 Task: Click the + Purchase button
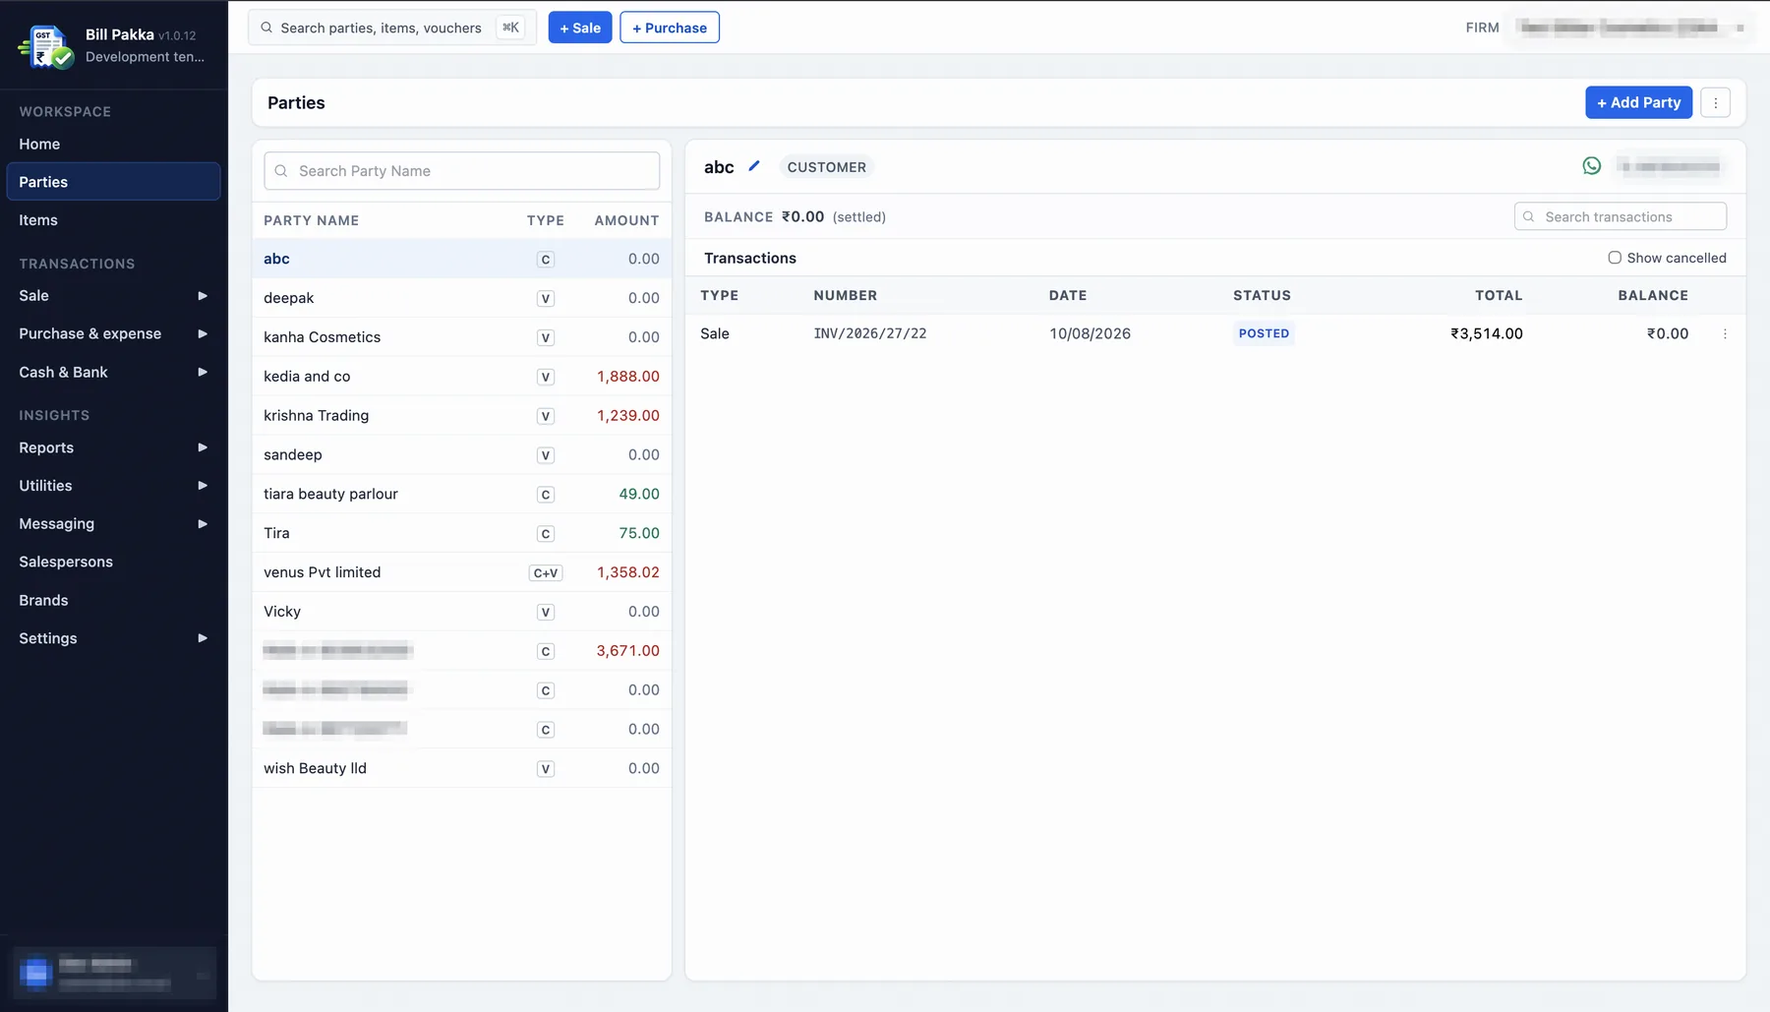670,28
